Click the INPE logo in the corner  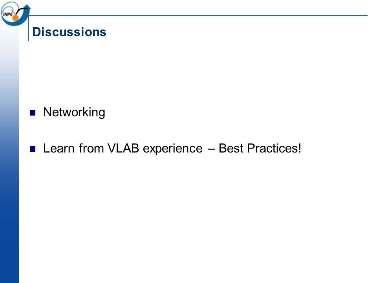(15, 13)
